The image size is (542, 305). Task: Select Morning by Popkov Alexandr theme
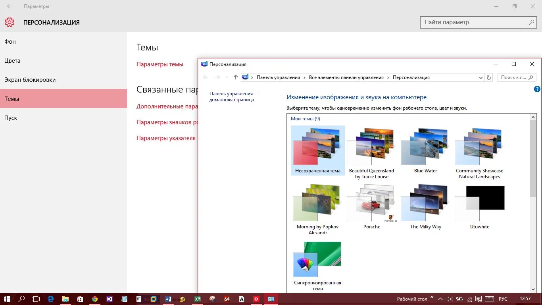point(318,209)
